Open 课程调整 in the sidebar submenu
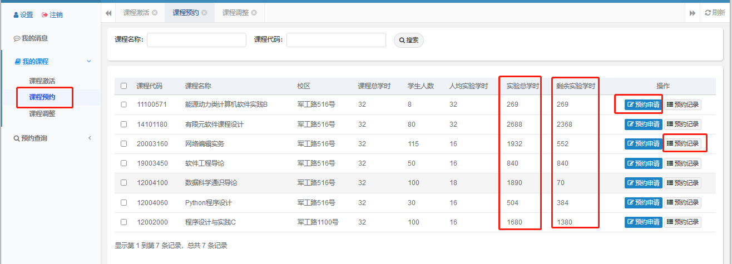732x264 pixels. pos(42,114)
